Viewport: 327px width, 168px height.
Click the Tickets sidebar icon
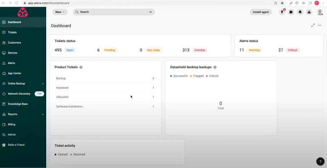4,33
